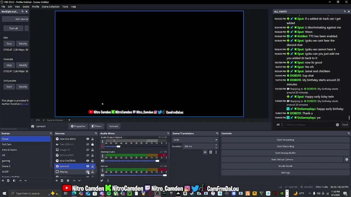Select the Intro & Outro scene

(25, 150)
